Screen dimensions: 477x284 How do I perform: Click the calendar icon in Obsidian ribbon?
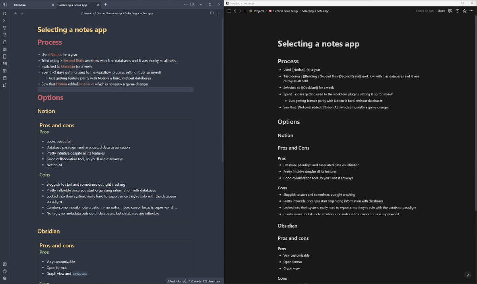click(x=5, y=78)
